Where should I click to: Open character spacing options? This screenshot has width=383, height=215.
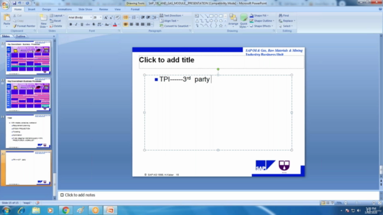(100, 24)
